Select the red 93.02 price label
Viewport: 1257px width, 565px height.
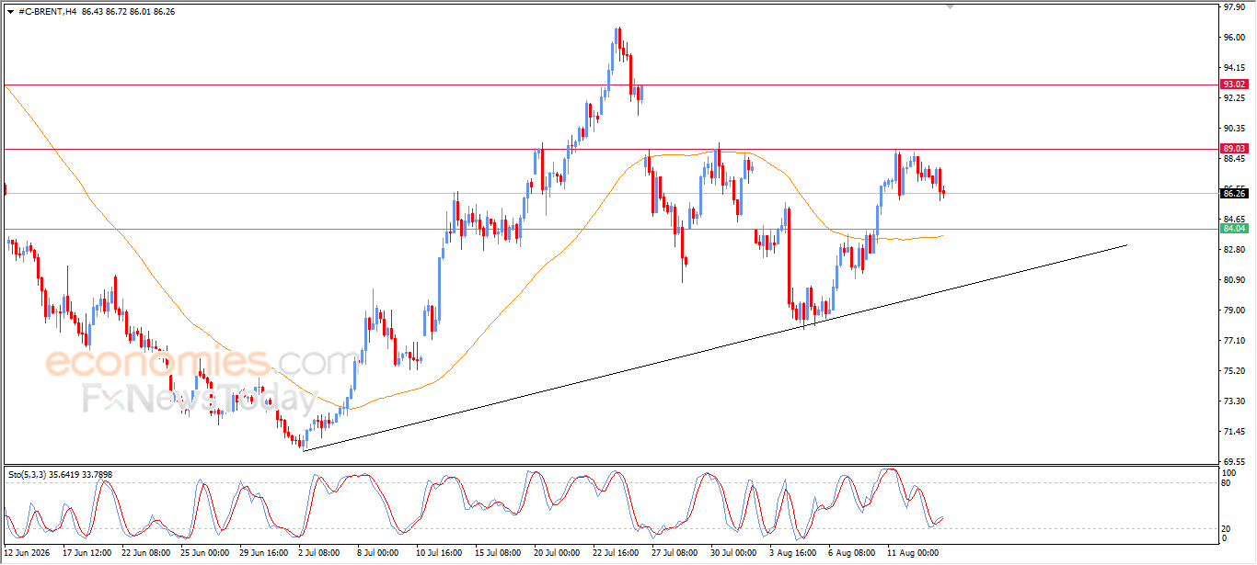[1233, 85]
